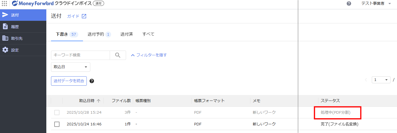The image size is (397, 133).
Task: Click the Money Forward logo
Action: (33, 4)
